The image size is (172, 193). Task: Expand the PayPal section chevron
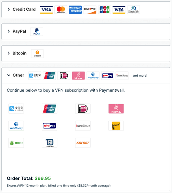(x=9, y=31)
